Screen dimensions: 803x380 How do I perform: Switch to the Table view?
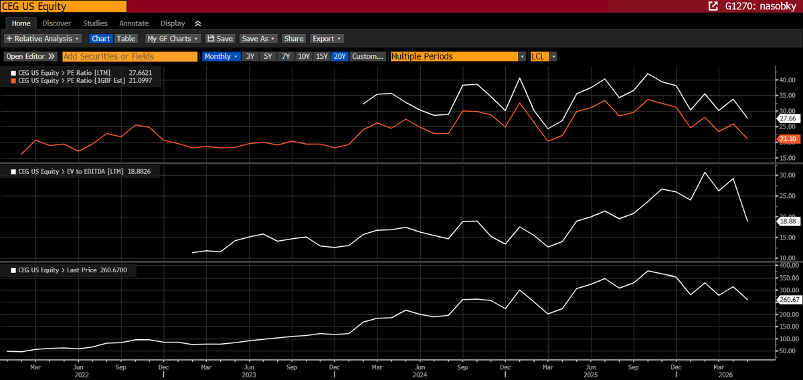tap(126, 39)
